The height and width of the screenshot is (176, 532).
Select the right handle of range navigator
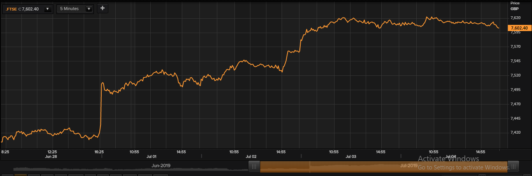pyautogui.click(x=513, y=167)
